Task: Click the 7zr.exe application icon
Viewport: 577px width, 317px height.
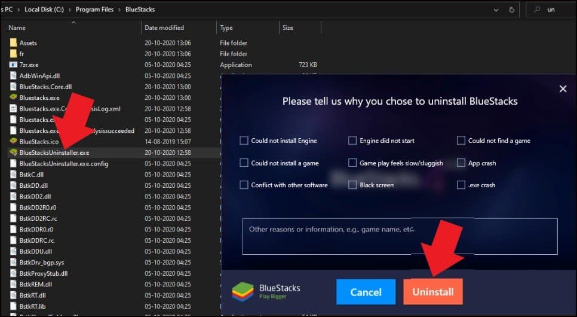Action: pyautogui.click(x=13, y=65)
